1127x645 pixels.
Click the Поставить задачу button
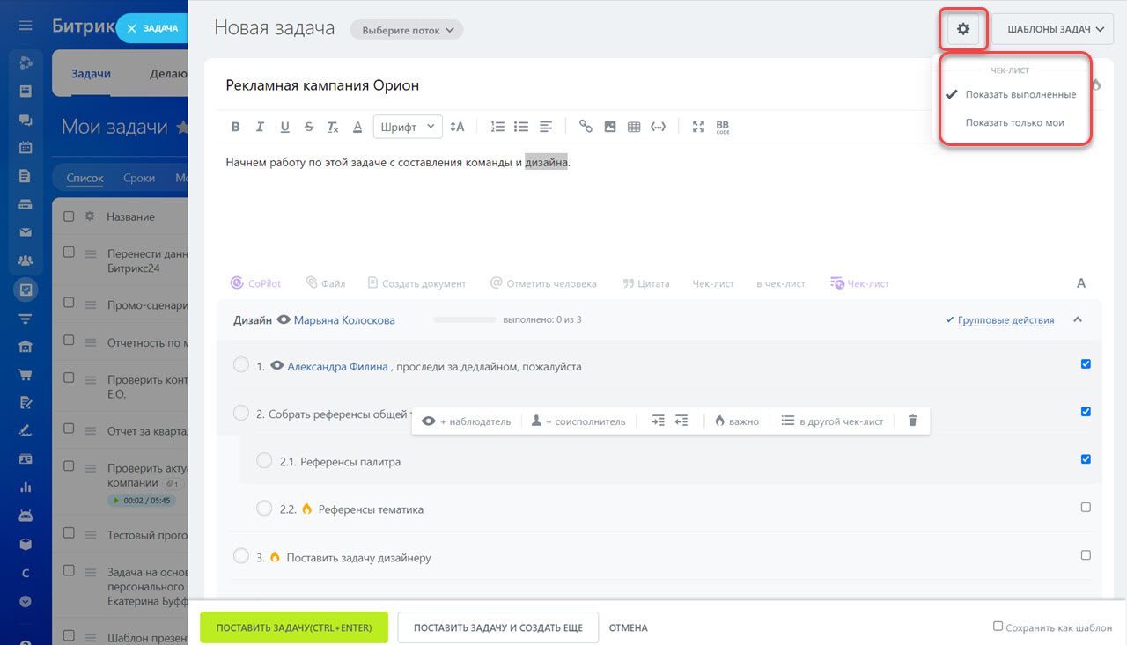[294, 627]
